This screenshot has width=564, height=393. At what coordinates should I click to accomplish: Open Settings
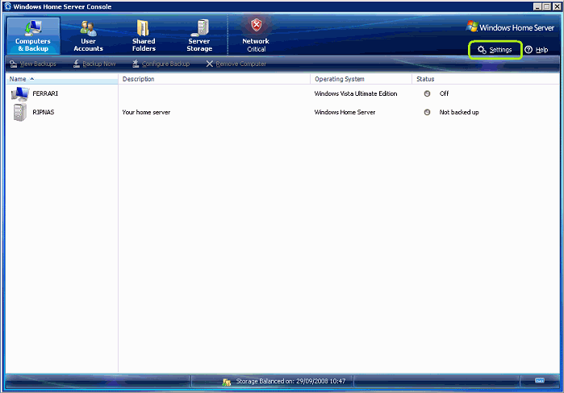(x=495, y=50)
